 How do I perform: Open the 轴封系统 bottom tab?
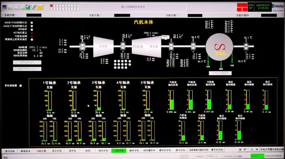click(103, 151)
